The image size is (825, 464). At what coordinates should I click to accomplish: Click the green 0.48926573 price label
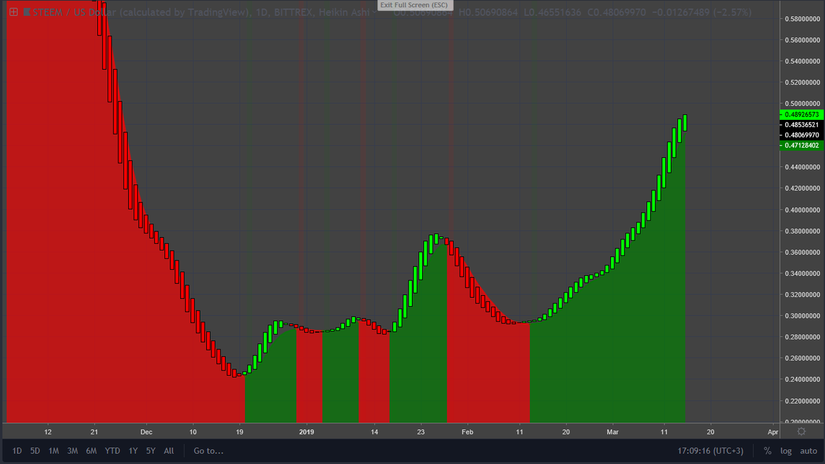point(802,114)
